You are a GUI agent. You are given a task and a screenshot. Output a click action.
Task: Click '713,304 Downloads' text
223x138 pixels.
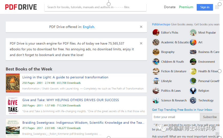coord(69,105)
